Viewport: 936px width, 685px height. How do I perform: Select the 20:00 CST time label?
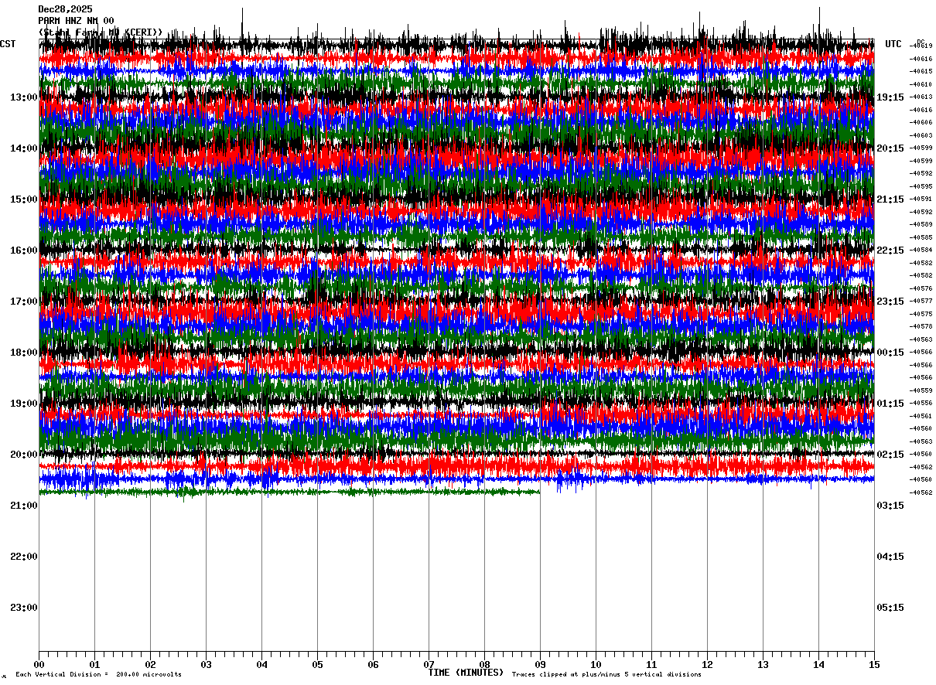[x=24, y=455]
